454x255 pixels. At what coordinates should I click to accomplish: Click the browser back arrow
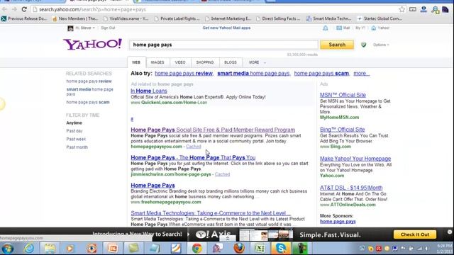(x=5, y=9)
